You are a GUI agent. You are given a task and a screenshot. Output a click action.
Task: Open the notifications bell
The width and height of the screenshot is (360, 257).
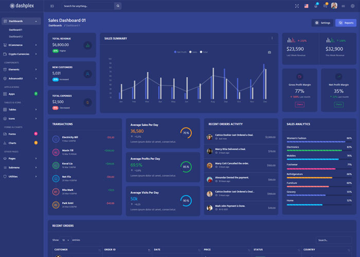point(316,6)
